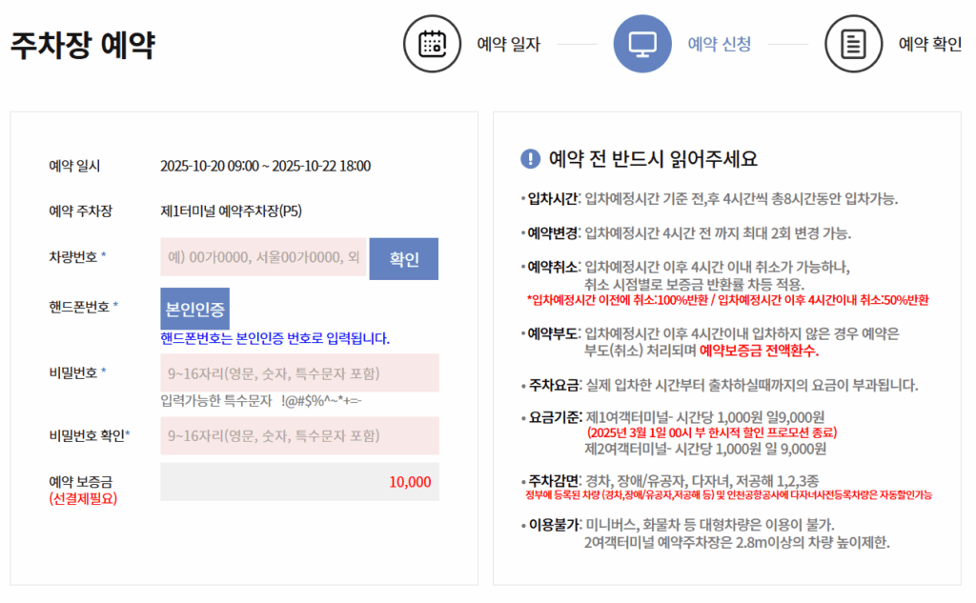
Task: Click the 예약 보증금 field showing 10,000
Action: [299, 481]
